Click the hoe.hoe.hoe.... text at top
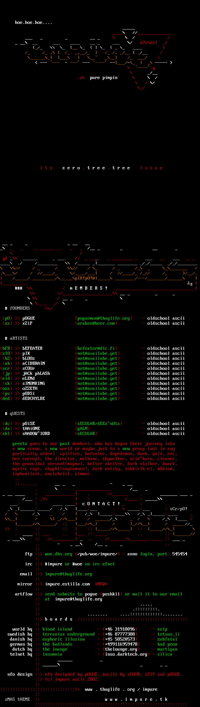 tap(33, 22)
